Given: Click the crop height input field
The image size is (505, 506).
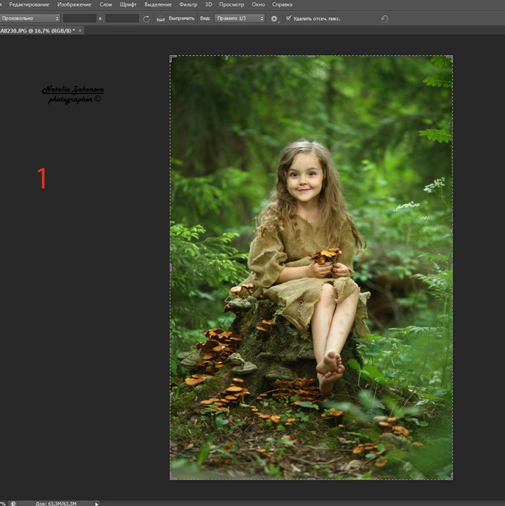Looking at the screenshot, I should coord(122,19).
